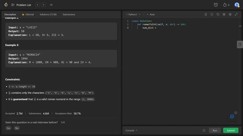Answer Yes to interview question
Viewport: 243px width, 136px height.
coord(8,128)
